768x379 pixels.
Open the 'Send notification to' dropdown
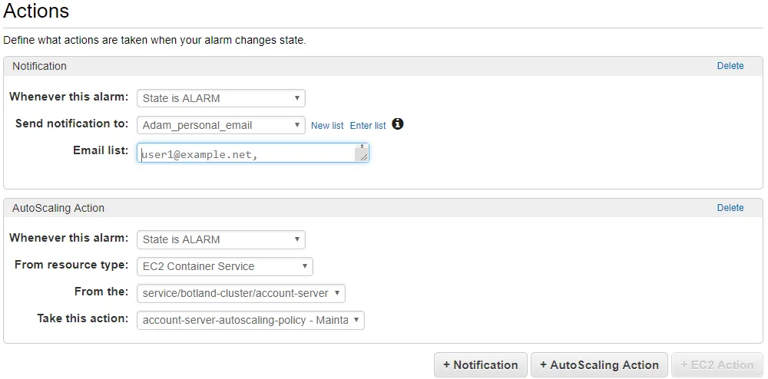pyautogui.click(x=221, y=125)
